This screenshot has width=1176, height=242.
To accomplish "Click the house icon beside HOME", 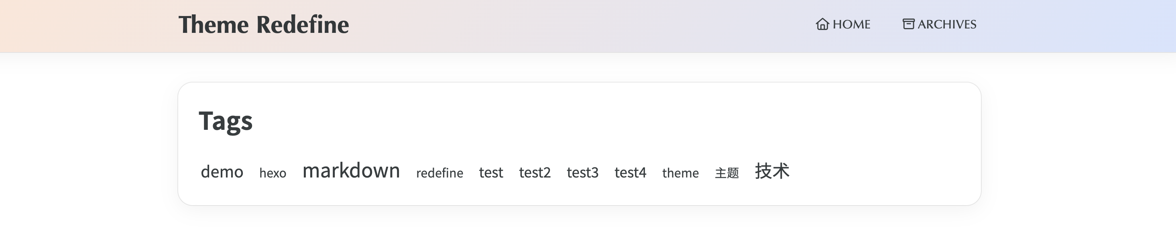I will point(822,24).
